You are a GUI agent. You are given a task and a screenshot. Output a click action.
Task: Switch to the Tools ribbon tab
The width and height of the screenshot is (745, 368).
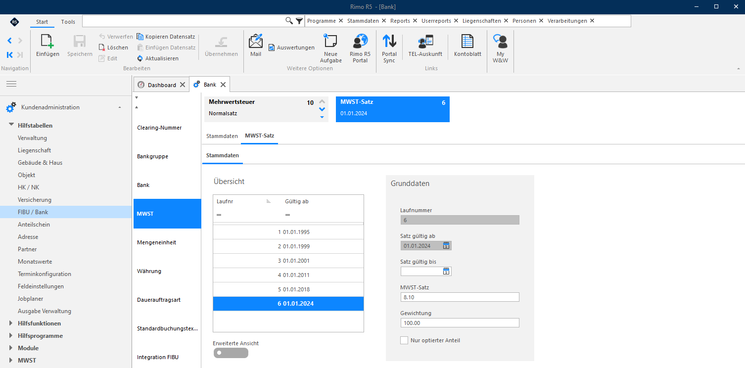tap(68, 22)
